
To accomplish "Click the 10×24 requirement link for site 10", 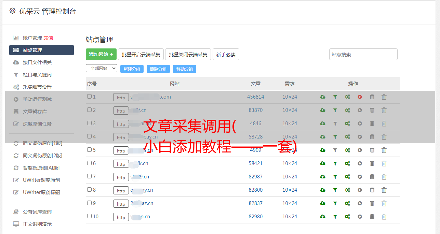I will pos(290,217).
